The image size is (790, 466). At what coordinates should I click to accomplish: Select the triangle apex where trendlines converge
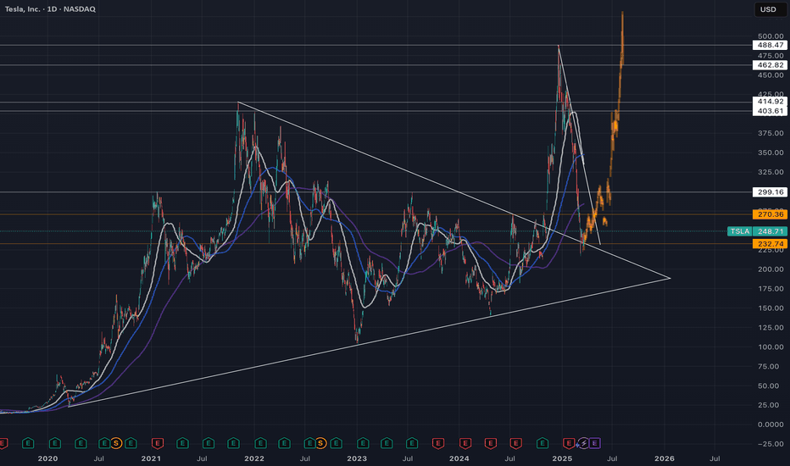pos(670,278)
